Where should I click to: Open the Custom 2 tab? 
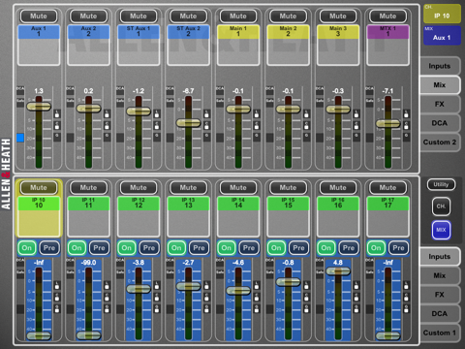440,143
